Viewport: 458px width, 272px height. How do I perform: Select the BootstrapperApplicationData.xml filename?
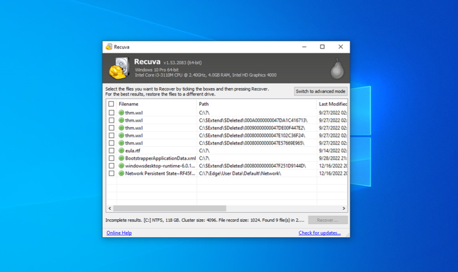click(x=160, y=158)
